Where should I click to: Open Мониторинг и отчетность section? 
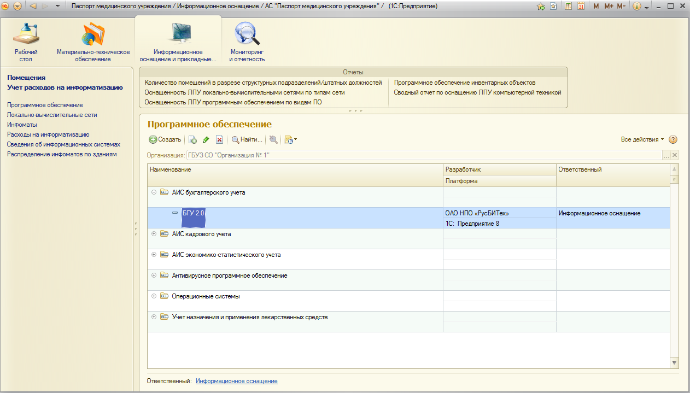pyautogui.click(x=247, y=41)
